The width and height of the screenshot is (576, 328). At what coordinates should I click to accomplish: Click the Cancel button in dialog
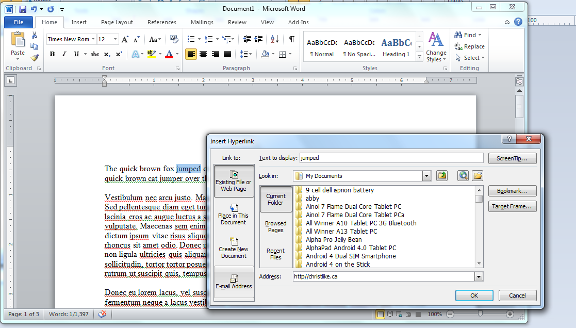coord(517,296)
